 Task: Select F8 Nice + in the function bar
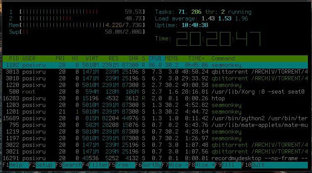[x=202, y=165]
